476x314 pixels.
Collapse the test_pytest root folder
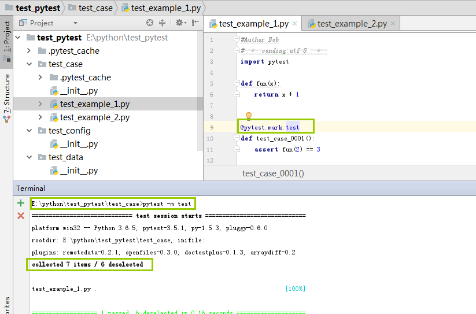(x=18, y=38)
